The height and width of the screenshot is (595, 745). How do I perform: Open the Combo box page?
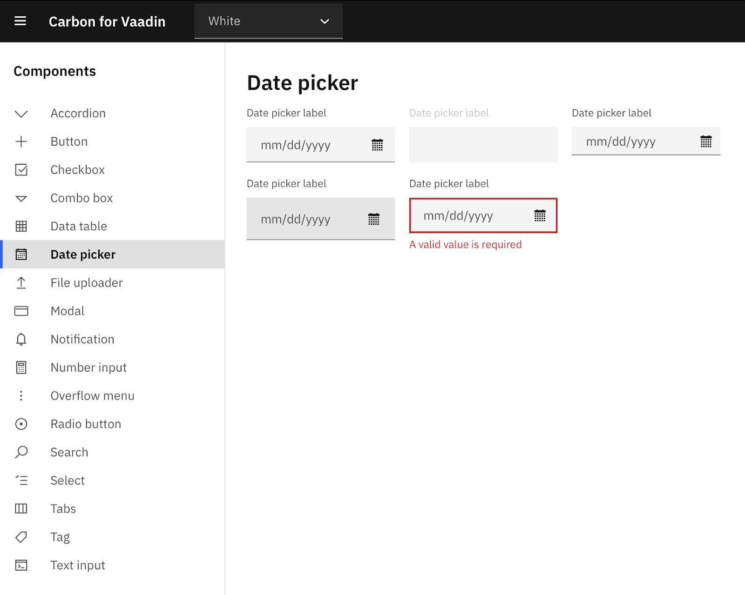[81, 198]
